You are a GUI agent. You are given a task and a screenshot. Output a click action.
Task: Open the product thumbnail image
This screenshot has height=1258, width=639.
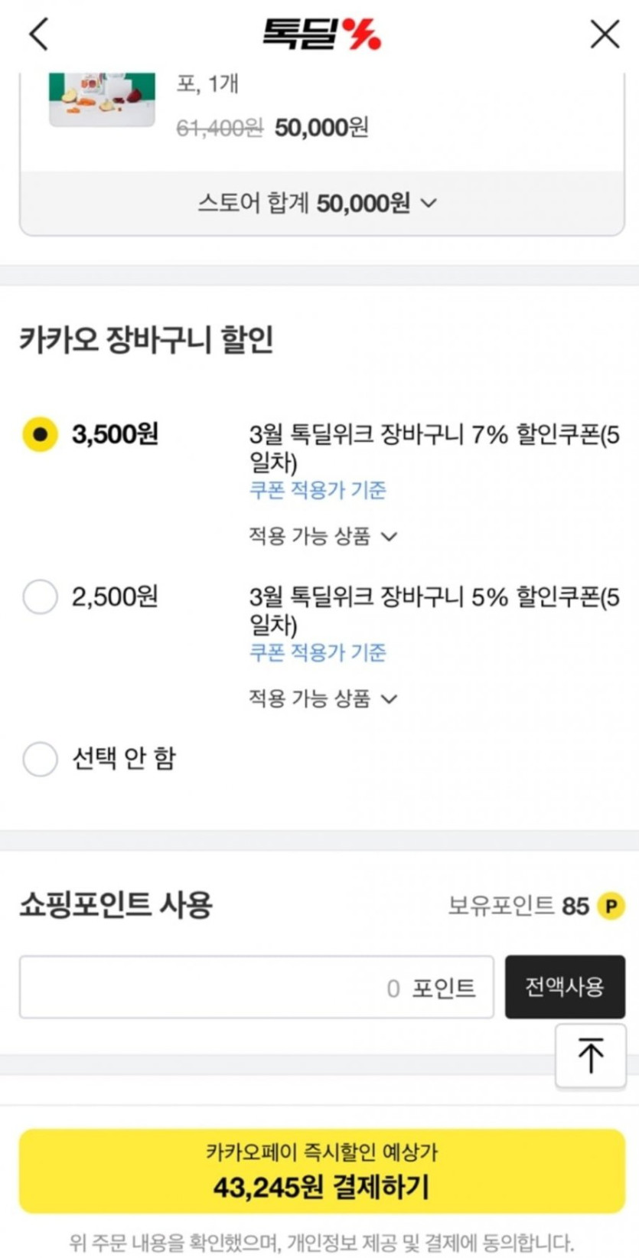tap(102, 100)
